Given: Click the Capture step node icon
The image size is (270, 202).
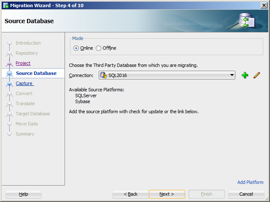Looking at the screenshot, I should tap(9, 84).
